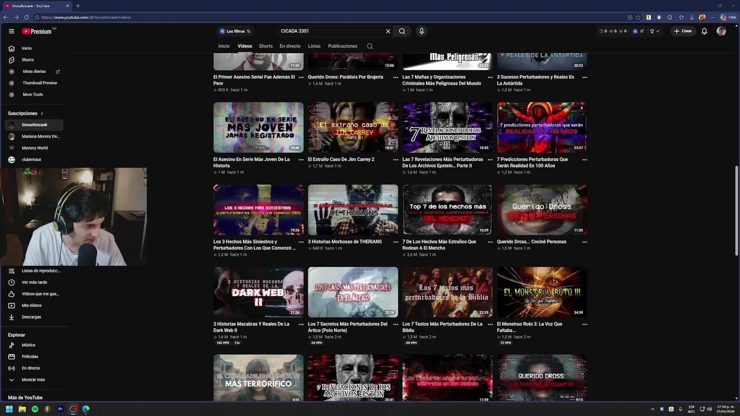Open Premiere Pro from the taskbar
This screenshot has width=740, height=416.
pyautogui.click(x=60, y=409)
